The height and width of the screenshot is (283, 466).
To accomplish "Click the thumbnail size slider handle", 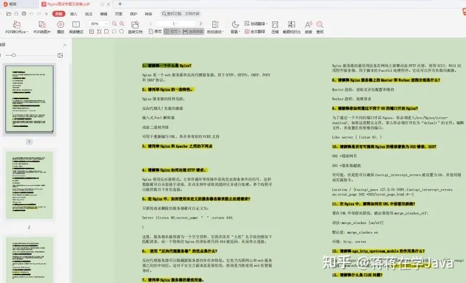I will click(14, 55).
